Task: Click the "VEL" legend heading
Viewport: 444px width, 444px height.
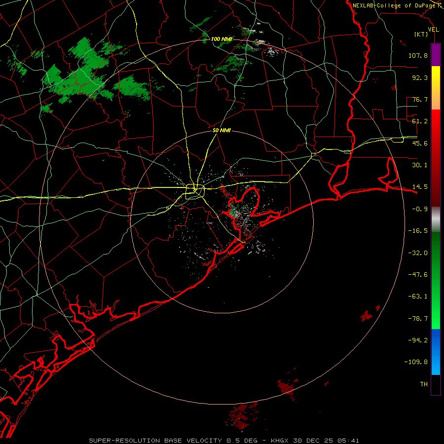Action: pos(433,30)
